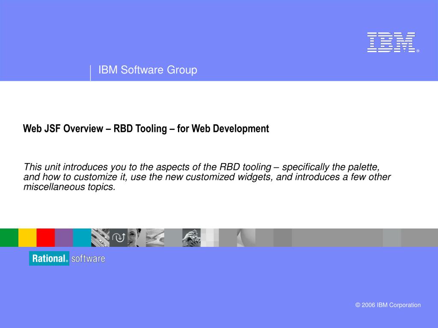Click the IBM logo
The image size is (438, 328).
(x=393, y=42)
